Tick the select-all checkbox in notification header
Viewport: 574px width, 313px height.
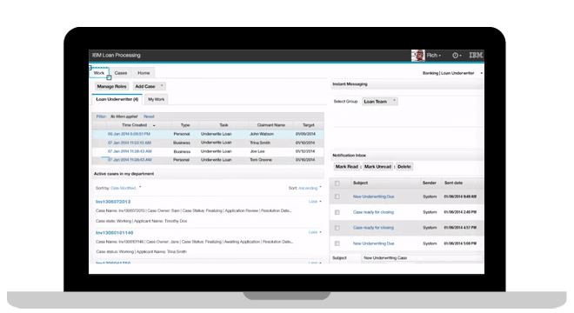tap(337, 183)
